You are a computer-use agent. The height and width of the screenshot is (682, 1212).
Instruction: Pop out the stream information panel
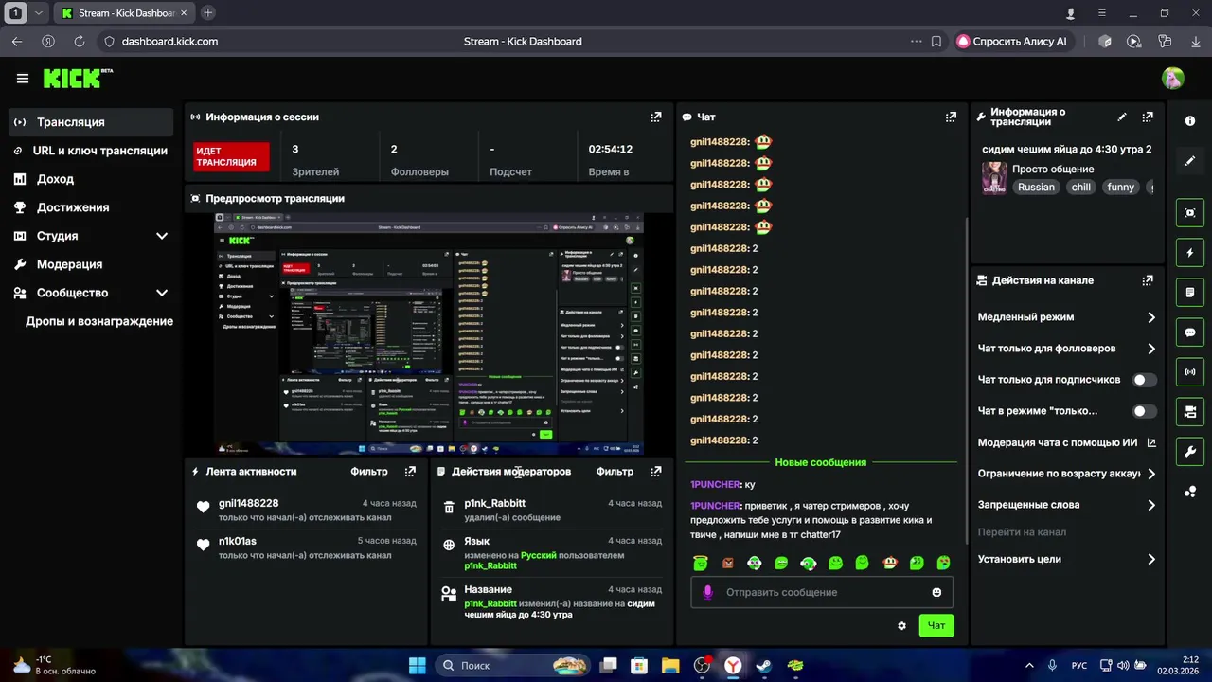1148,117
